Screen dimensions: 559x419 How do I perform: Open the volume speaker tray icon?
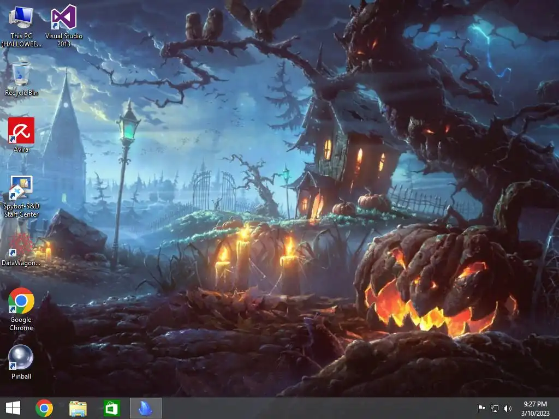pyautogui.click(x=507, y=408)
